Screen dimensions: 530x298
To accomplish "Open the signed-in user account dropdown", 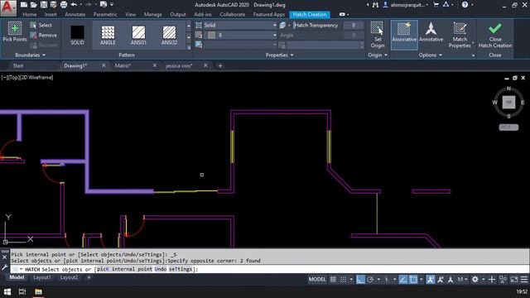I will 407,5.
